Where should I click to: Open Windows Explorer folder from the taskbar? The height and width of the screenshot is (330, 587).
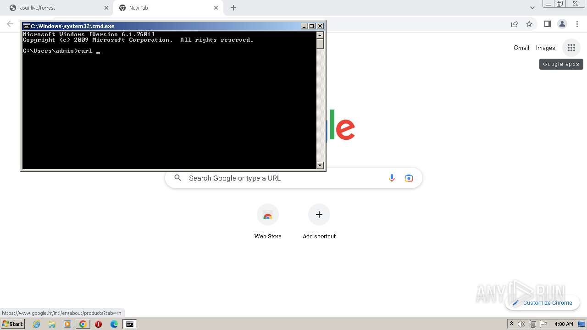52,324
